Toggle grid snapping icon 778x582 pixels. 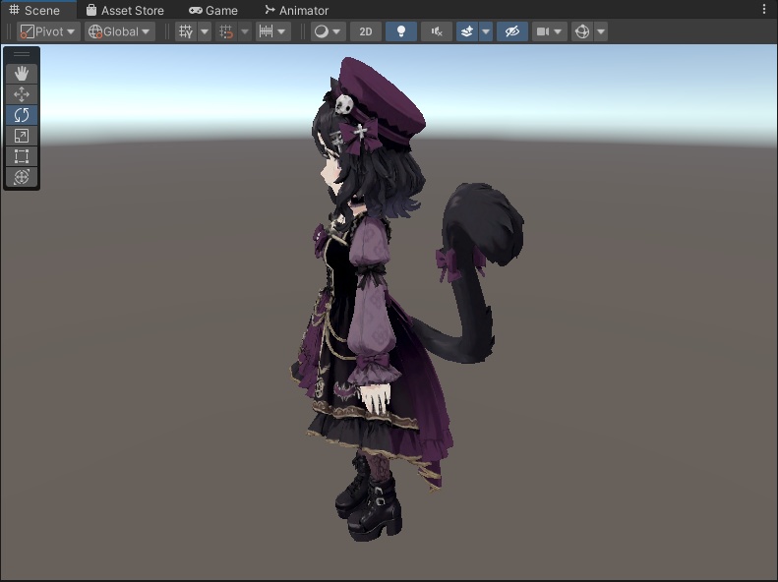pos(226,31)
